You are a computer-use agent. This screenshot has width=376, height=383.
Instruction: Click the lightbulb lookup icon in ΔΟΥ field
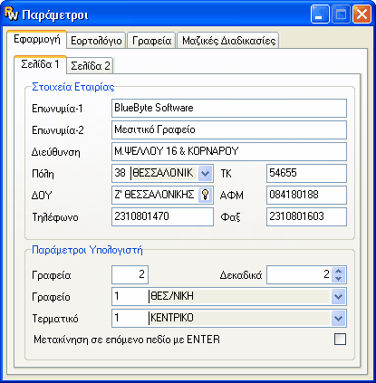[205, 195]
